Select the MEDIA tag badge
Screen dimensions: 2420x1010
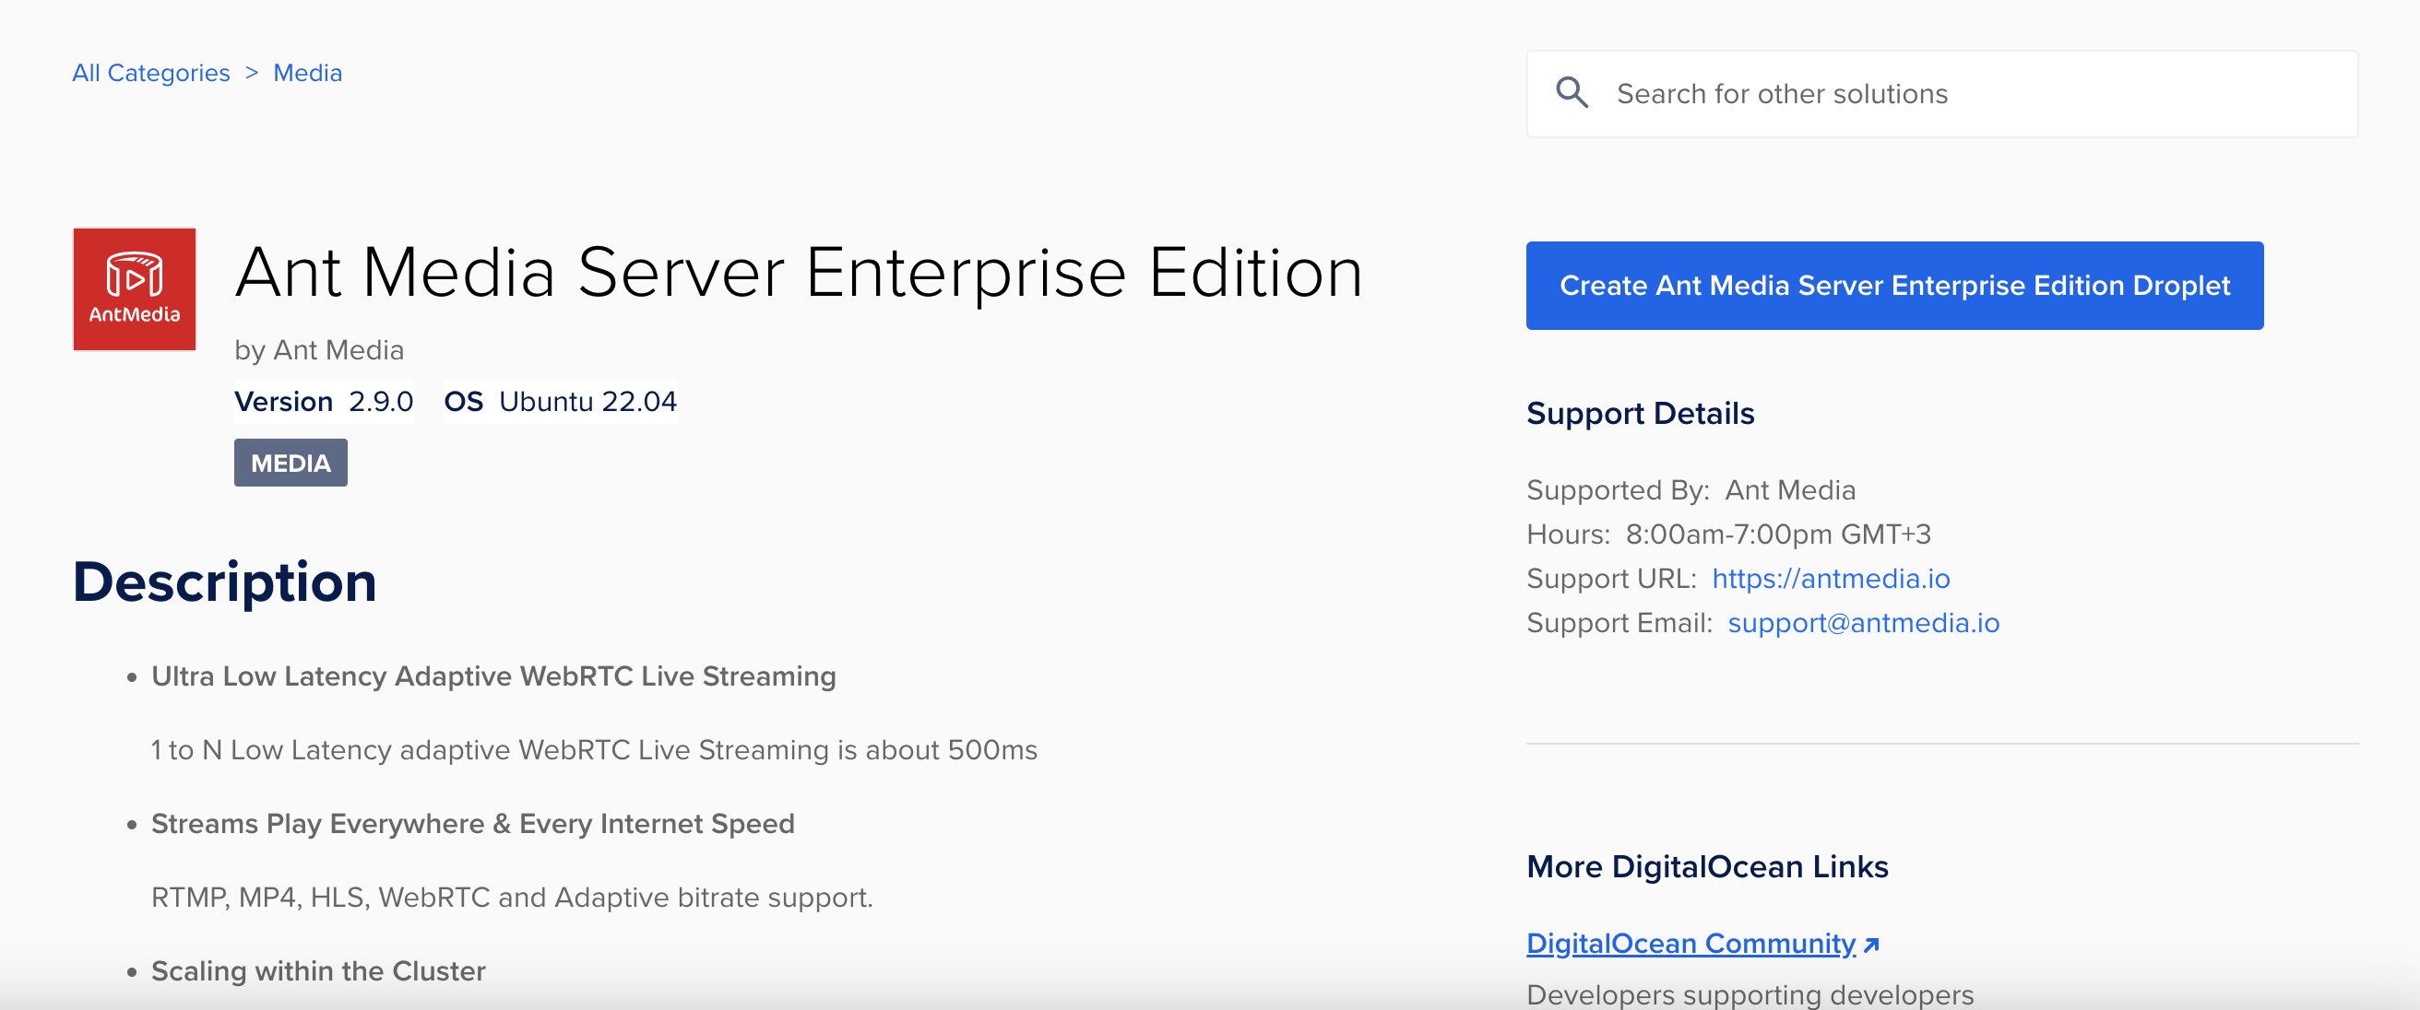[291, 463]
